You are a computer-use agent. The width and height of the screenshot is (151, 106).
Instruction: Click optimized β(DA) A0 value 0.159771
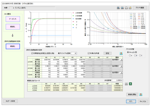(x=46, y=88)
